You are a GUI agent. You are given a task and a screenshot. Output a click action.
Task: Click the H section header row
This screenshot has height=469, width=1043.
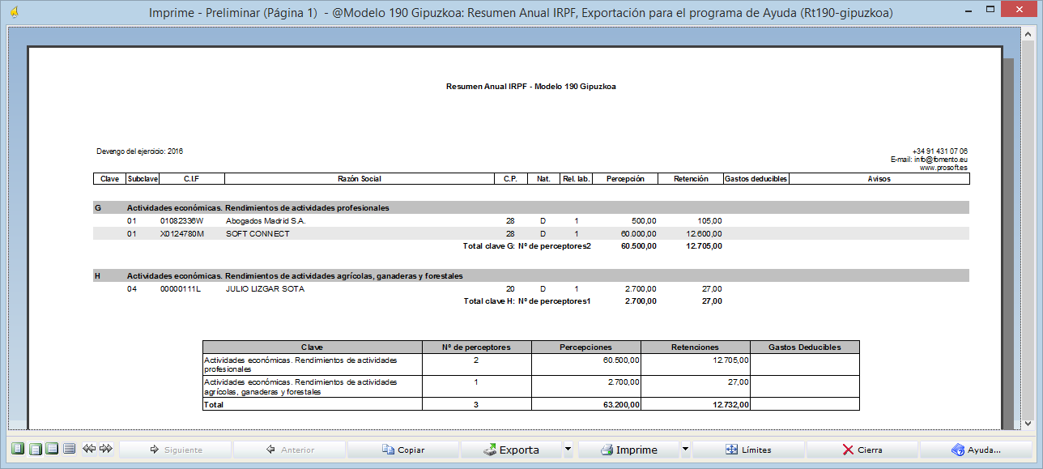click(531, 275)
